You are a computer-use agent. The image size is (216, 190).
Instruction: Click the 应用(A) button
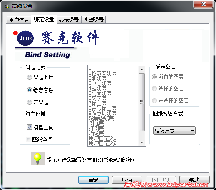161,180
